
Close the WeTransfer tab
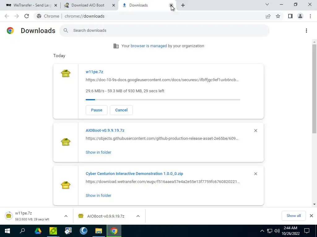point(56,5)
